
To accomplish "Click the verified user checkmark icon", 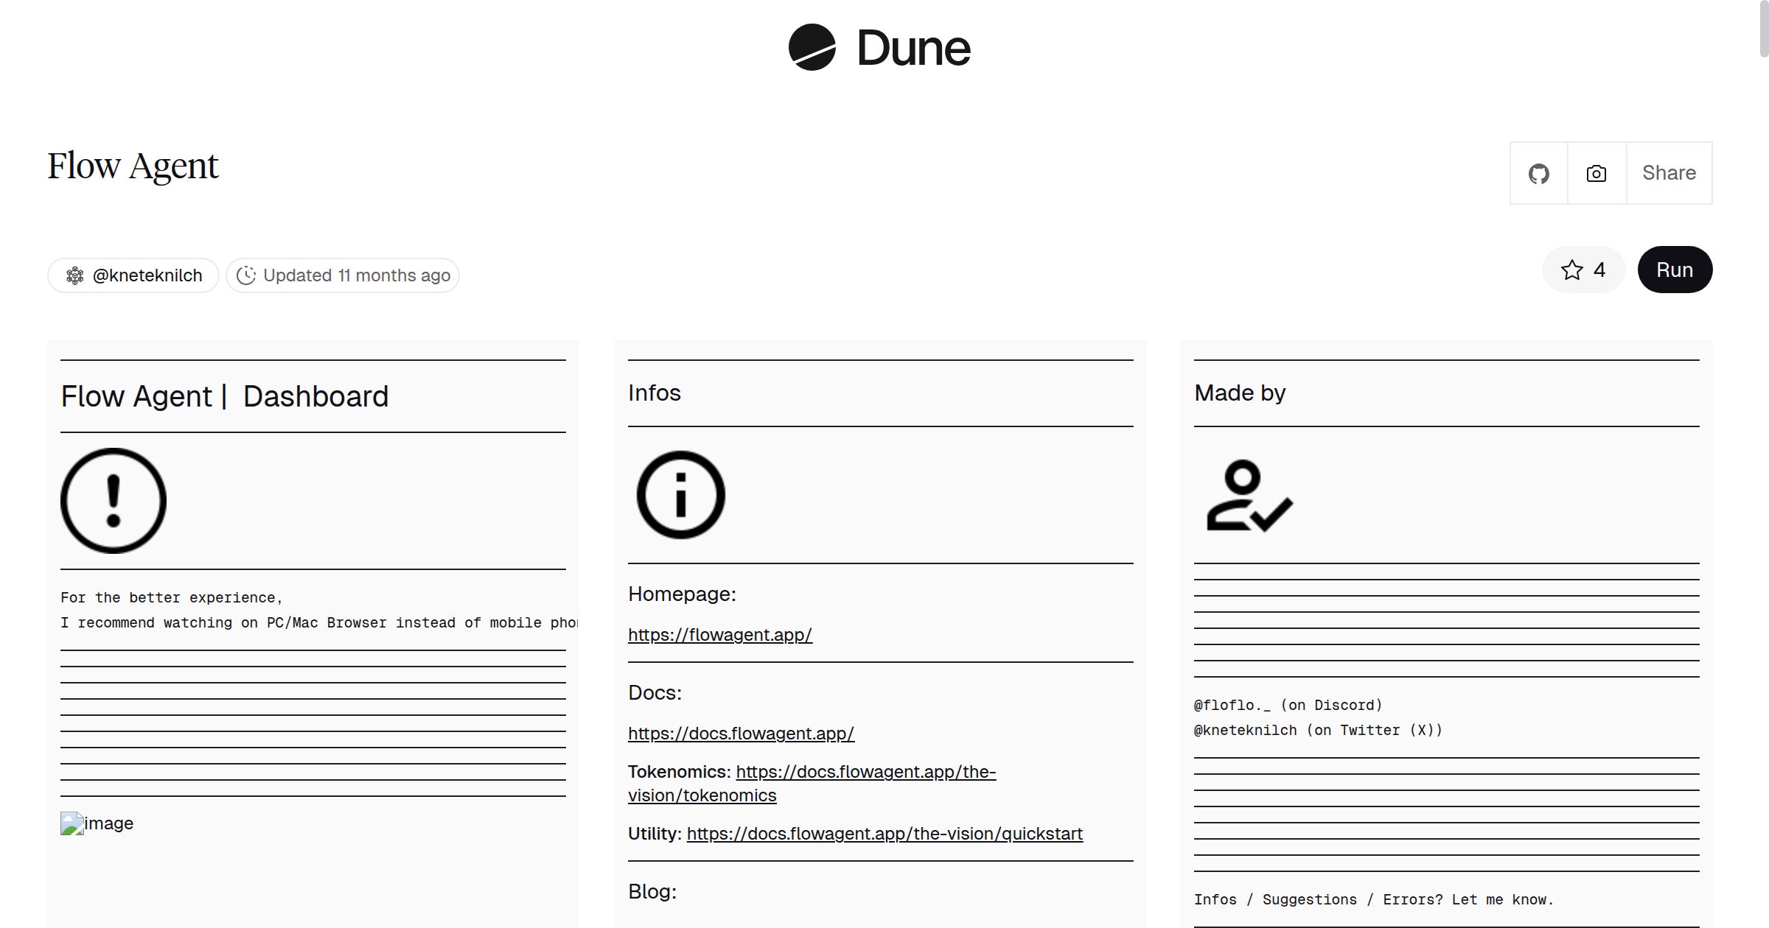I will [x=1249, y=495].
